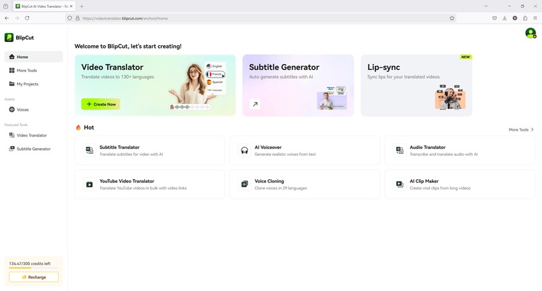542x291 pixels.
Task: Click the tracking protection shield icon
Action: tap(69, 18)
